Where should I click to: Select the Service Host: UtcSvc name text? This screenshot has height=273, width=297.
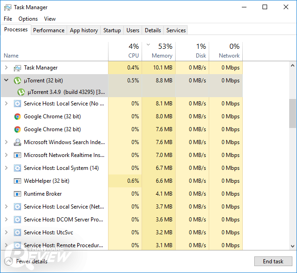(x=48, y=232)
